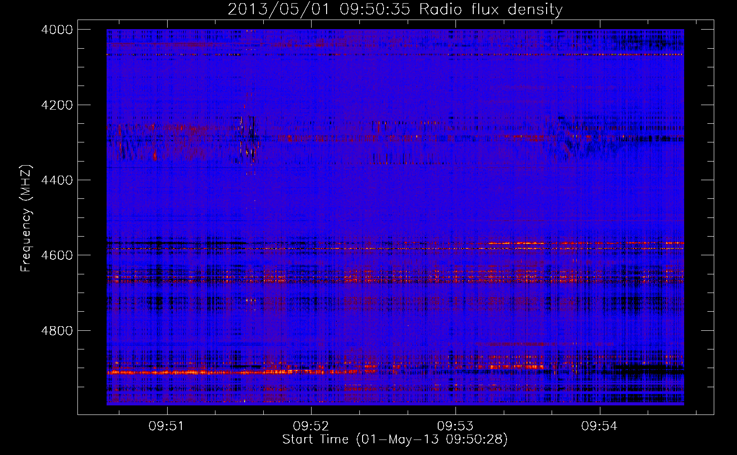Image resolution: width=737 pixels, height=455 pixels.
Task: Click the 09:52 time axis label
Action: [311, 426]
